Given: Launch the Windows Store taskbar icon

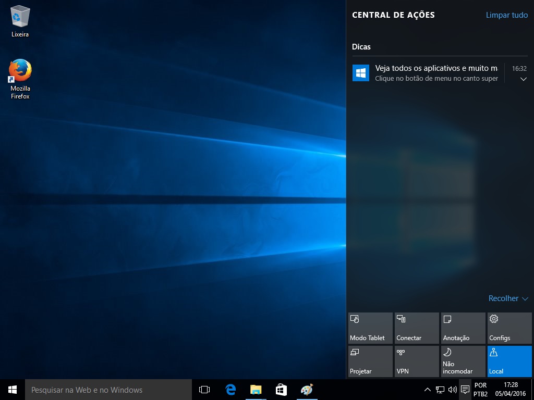Looking at the screenshot, I should [281, 390].
